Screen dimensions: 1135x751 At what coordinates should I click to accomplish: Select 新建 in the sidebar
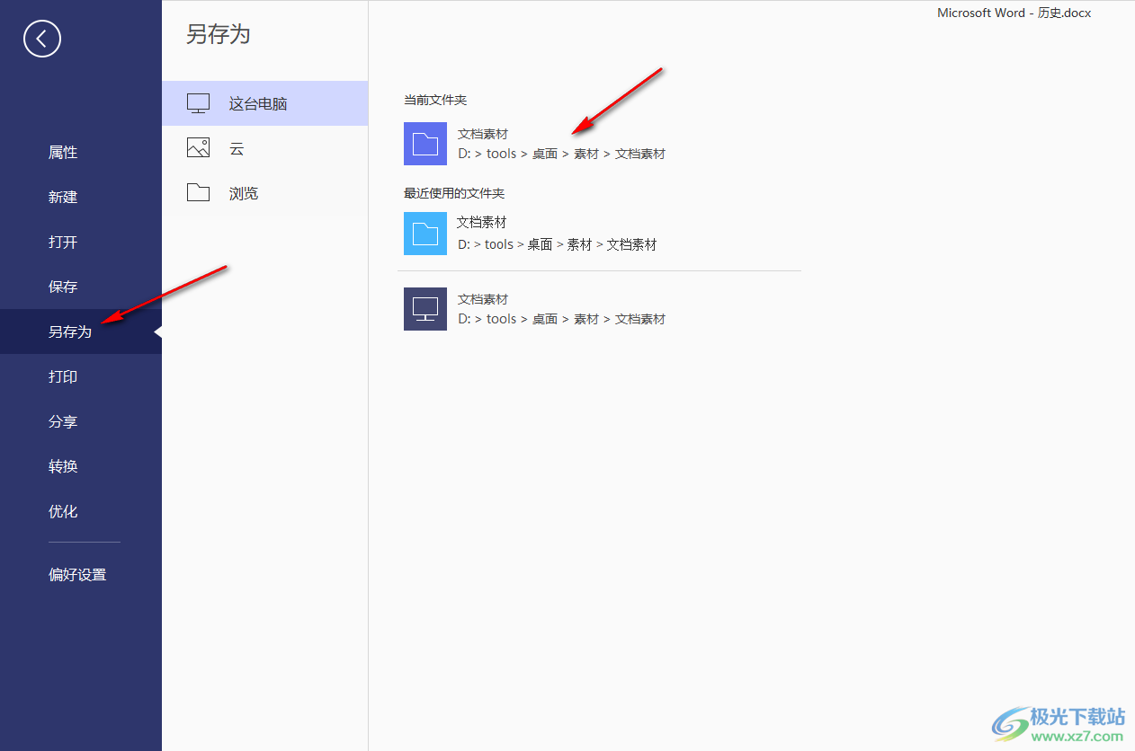[x=63, y=198]
